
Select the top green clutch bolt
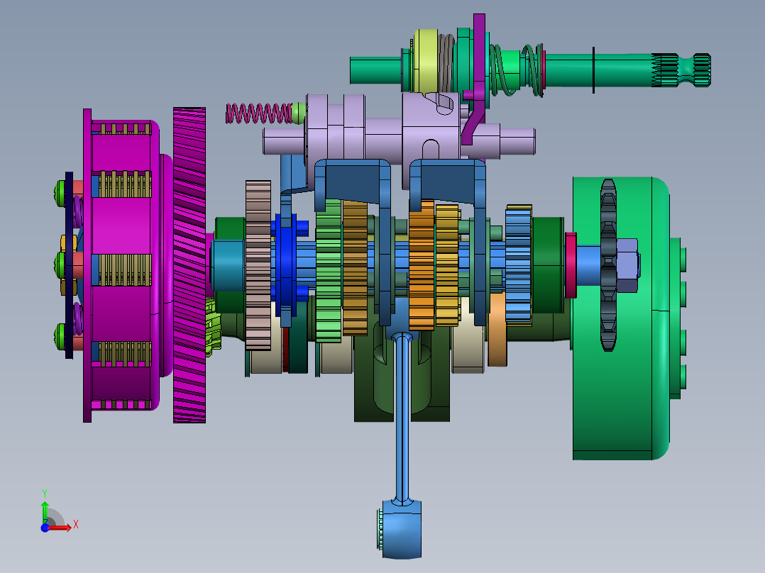(60, 193)
